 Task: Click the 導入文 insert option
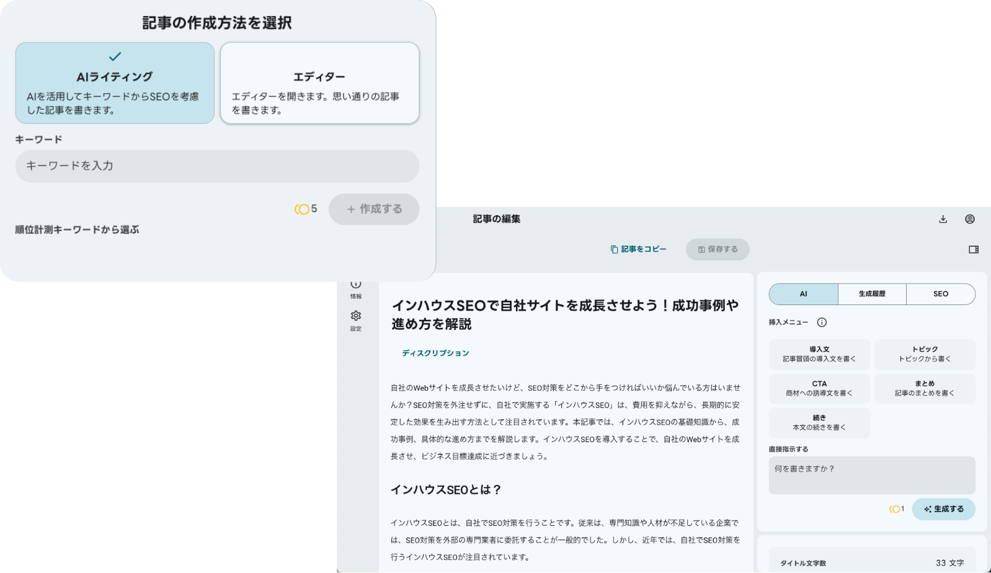tap(819, 354)
